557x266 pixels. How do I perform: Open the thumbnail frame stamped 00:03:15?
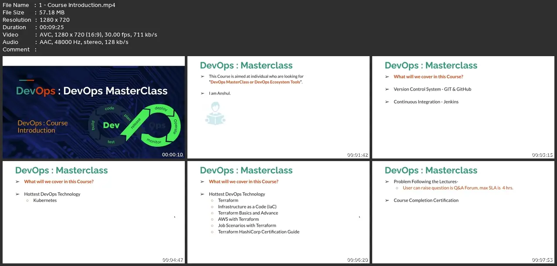pyautogui.click(x=463, y=107)
